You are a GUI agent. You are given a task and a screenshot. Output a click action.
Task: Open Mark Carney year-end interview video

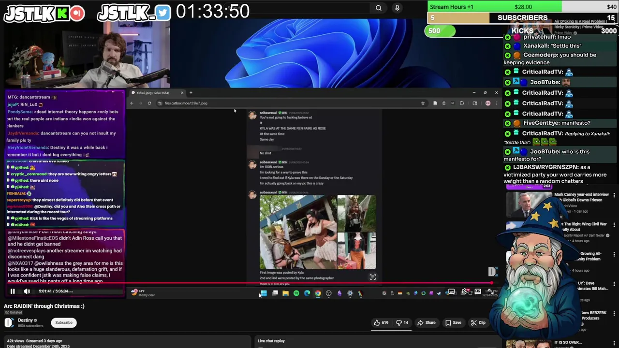click(581, 197)
